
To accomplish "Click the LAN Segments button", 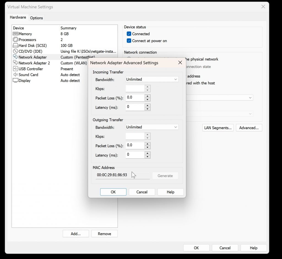I will pos(218,128).
